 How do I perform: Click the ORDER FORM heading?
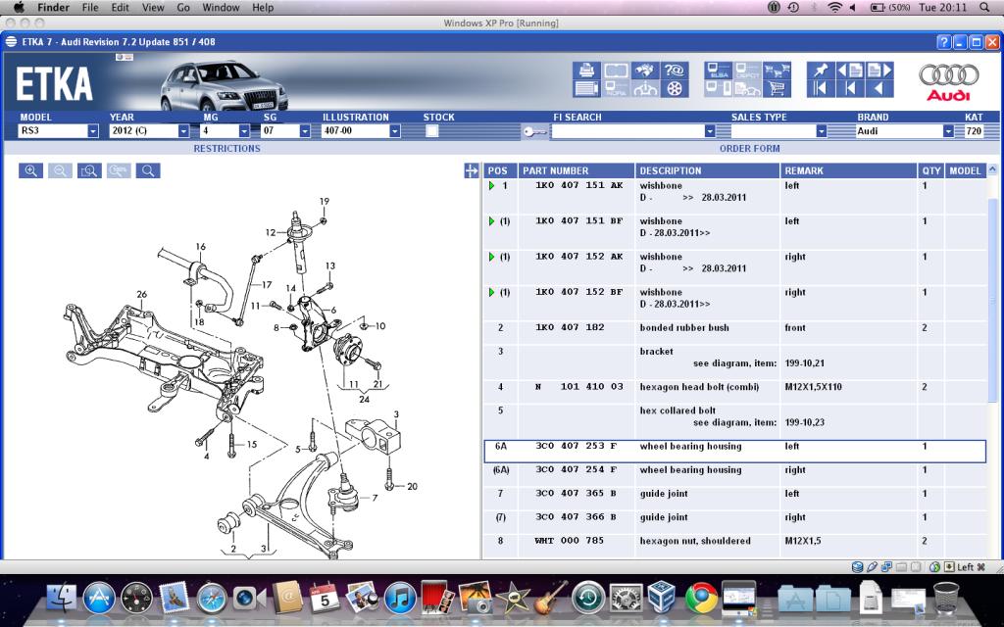tap(749, 149)
